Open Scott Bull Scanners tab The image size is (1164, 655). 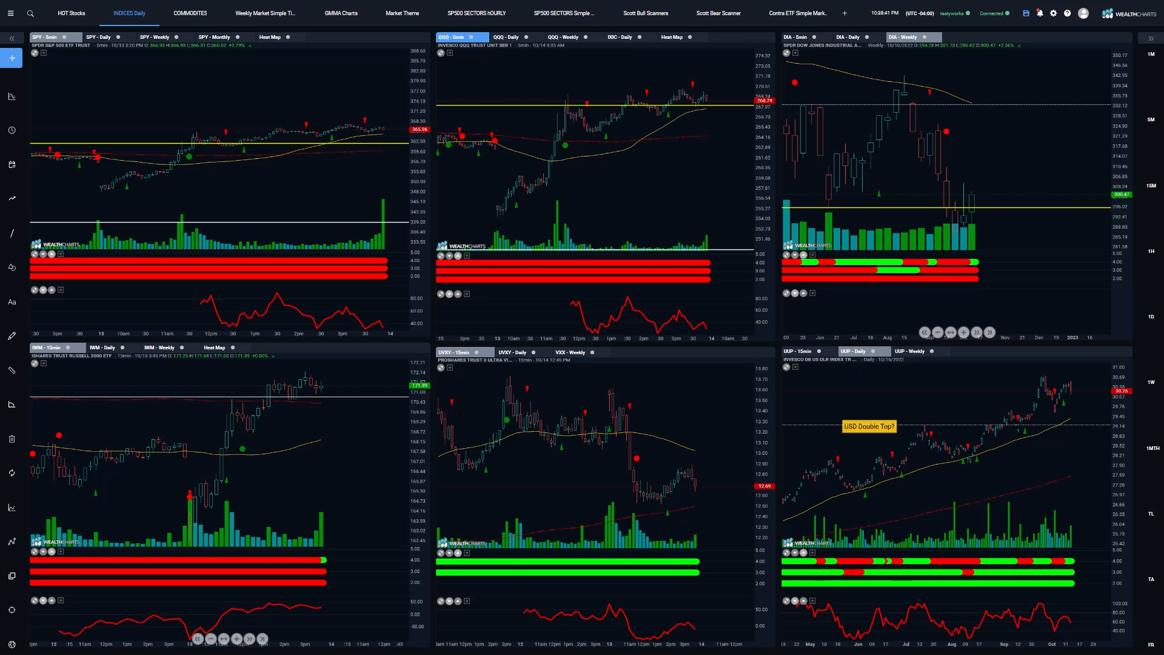(x=646, y=13)
